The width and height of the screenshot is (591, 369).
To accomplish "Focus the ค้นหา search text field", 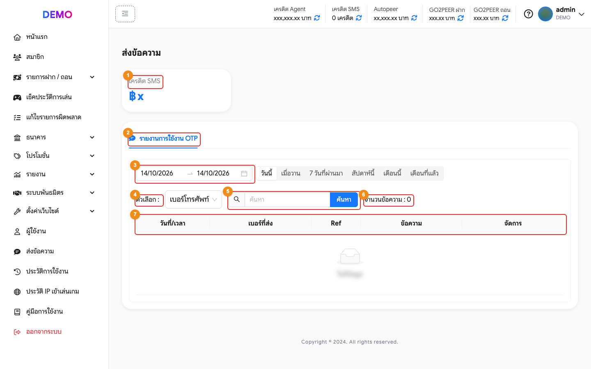I will [287, 200].
